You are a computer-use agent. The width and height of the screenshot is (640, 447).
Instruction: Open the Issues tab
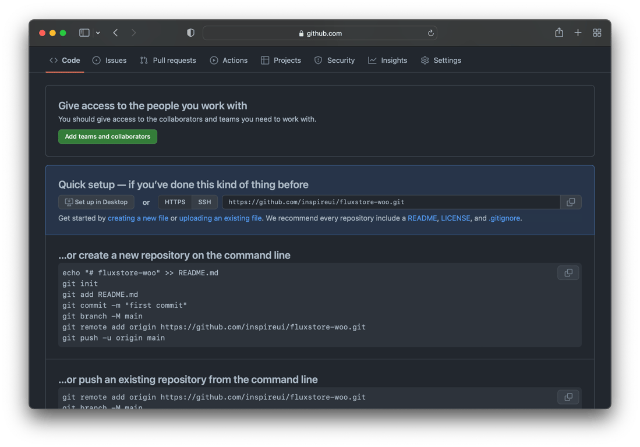[109, 61]
